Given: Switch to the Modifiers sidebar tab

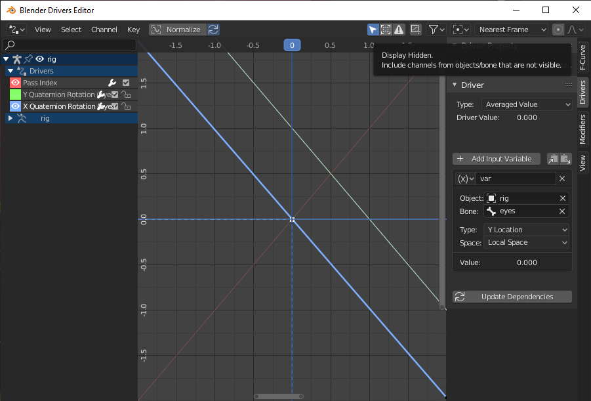Looking at the screenshot, I should click(x=582, y=129).
